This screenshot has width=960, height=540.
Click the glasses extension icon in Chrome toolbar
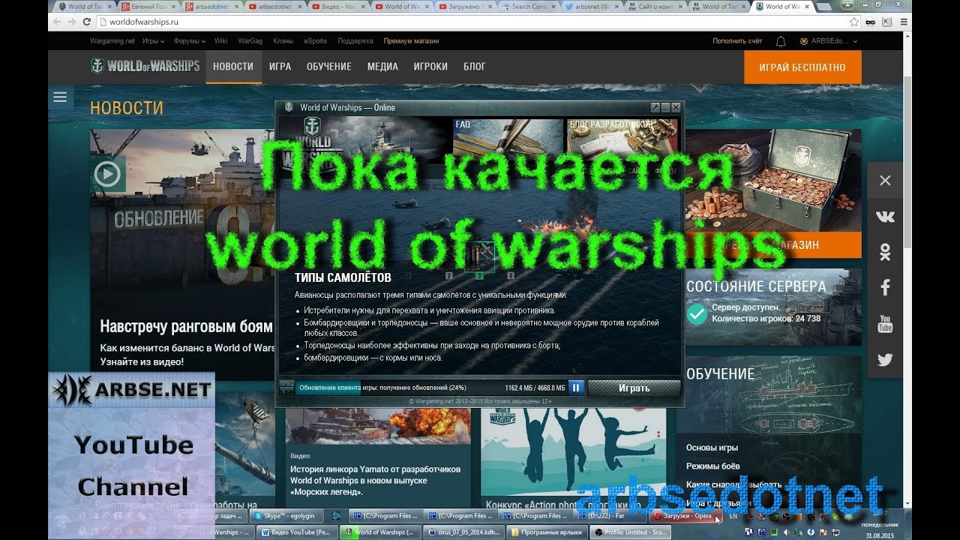click(870, 22)
